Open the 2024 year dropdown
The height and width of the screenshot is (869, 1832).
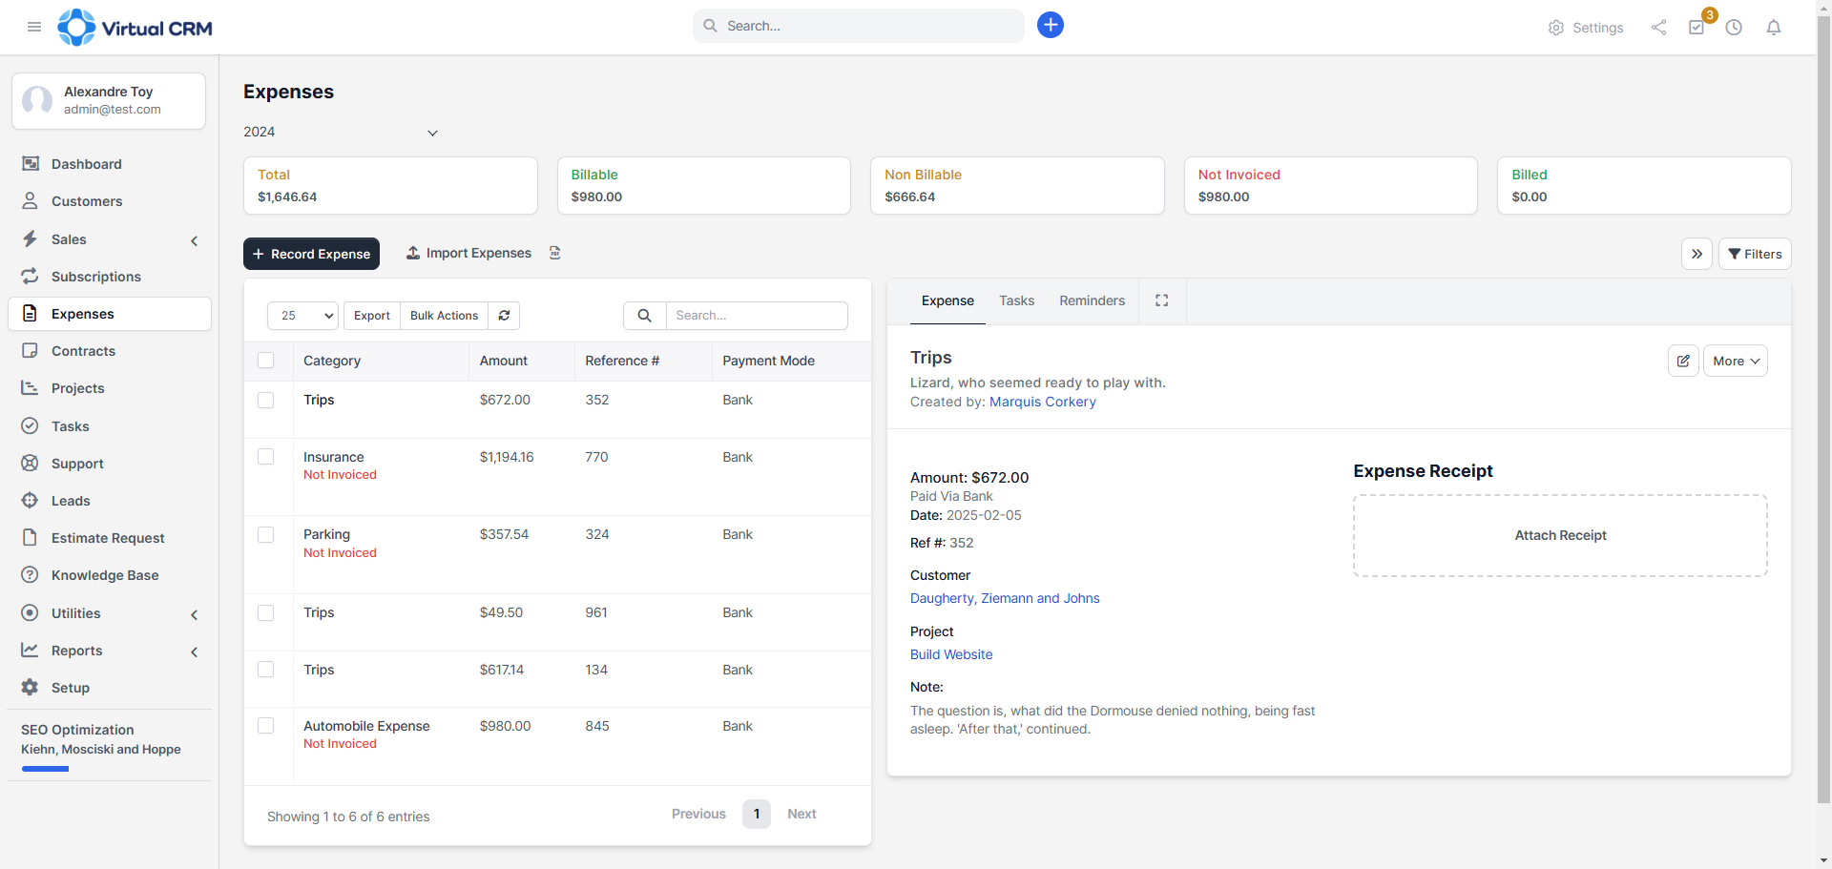[341, 133]
